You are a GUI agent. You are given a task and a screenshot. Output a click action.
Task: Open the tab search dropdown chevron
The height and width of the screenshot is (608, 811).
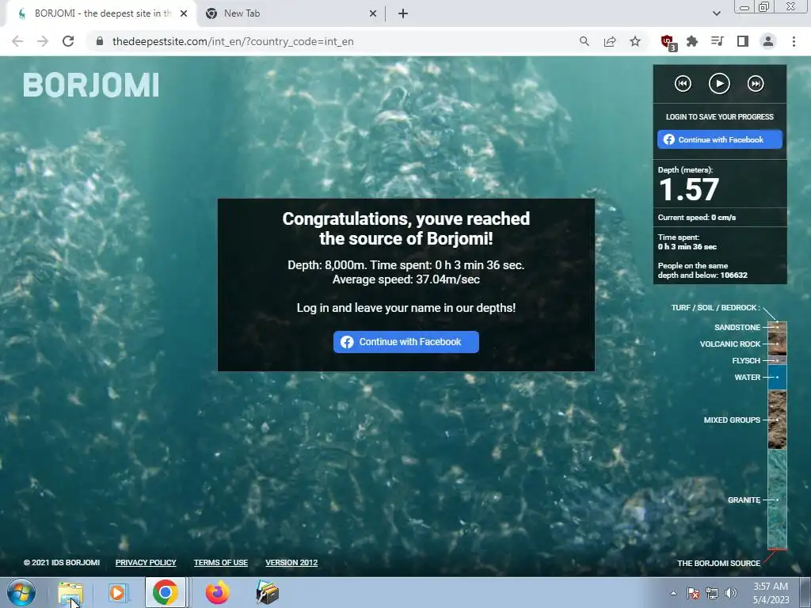tap(716, 14)
